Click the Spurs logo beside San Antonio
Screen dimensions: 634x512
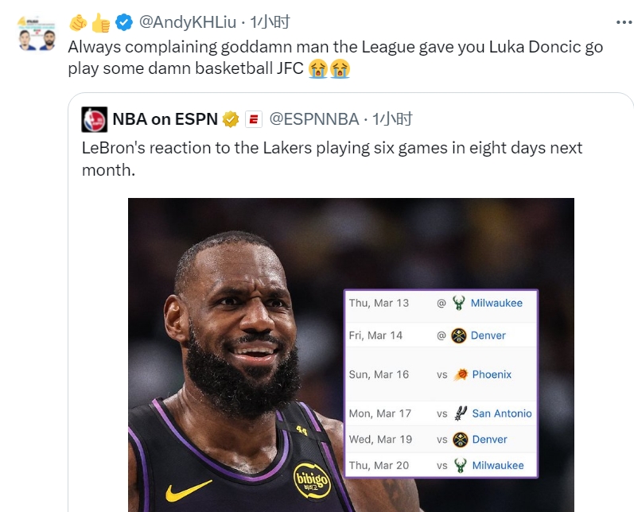click(x=460, y=413)
